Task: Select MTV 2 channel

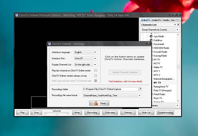Action: 157,75
